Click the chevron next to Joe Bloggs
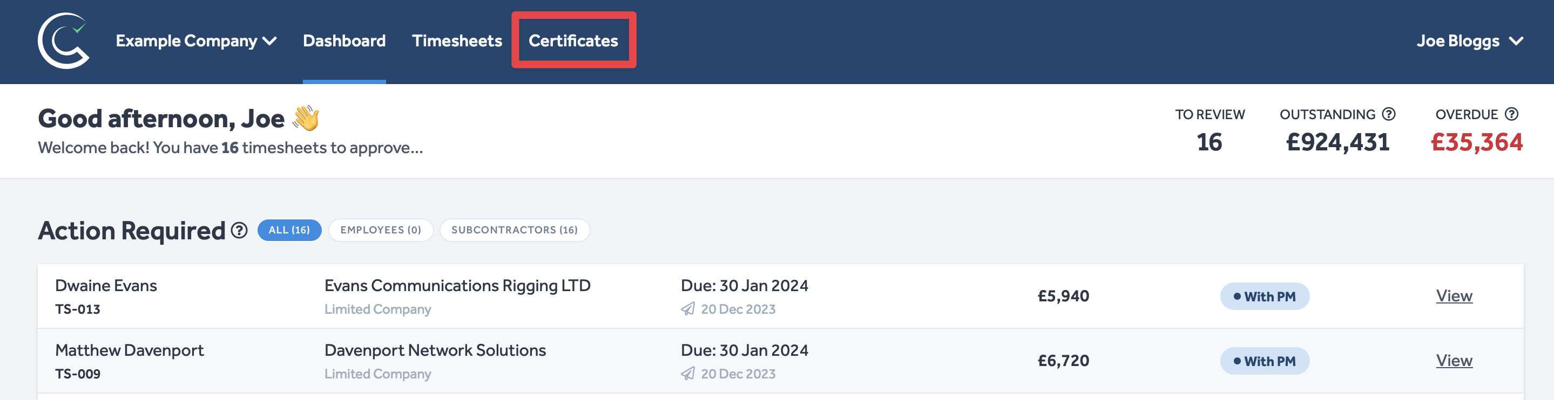This screenshot has height=400, width=1554. pyautogui.click(x=1516, y=41)
